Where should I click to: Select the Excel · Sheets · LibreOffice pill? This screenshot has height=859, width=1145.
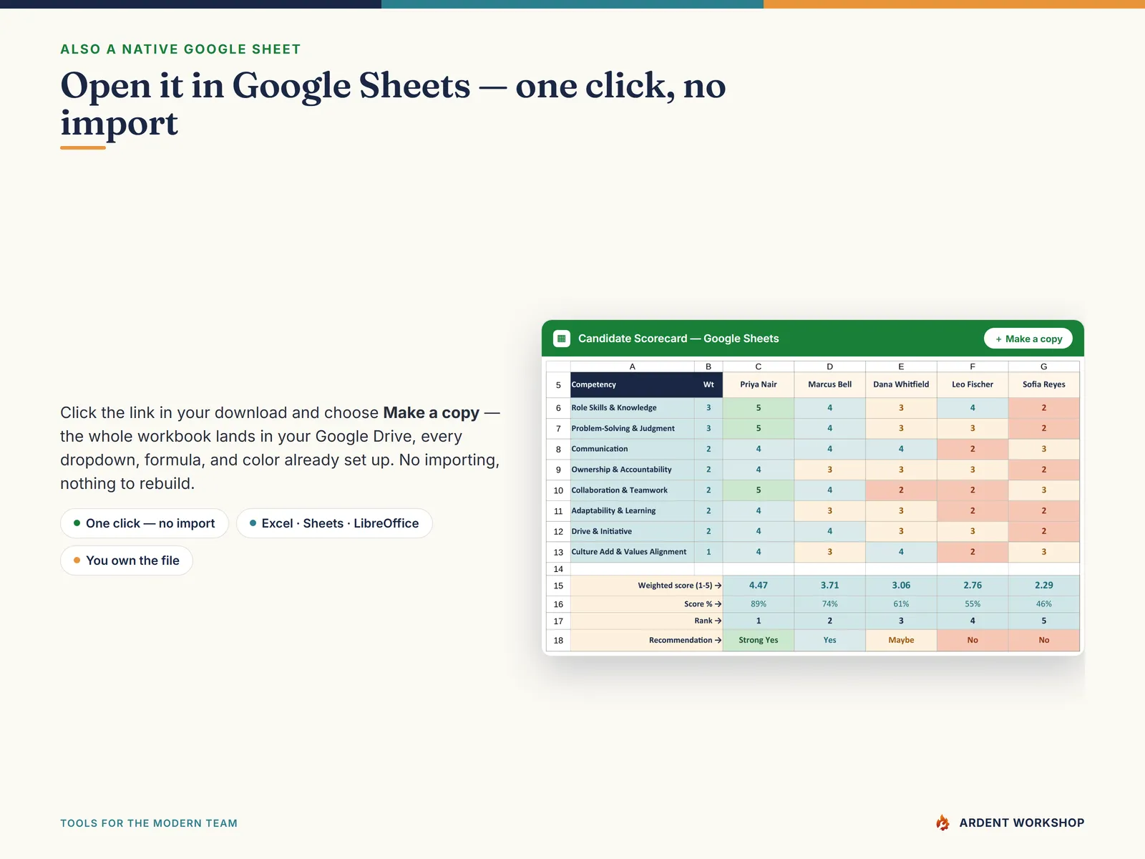click(x=334, y=523)
